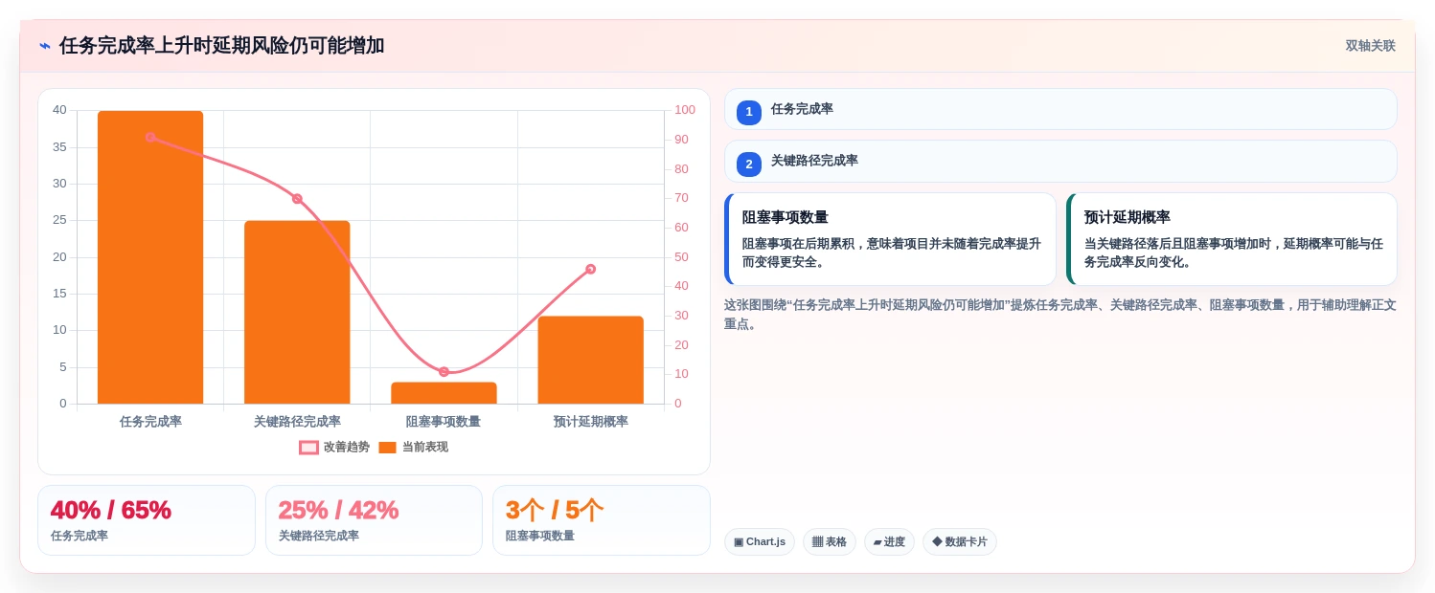Click the 预计延期概率 orange bar
This screenshot has height=593, width=1435.
[x=590, y=360]
